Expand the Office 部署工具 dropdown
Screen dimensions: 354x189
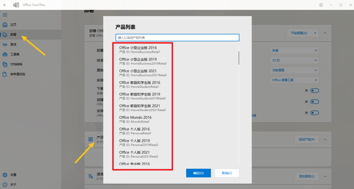(294, 80)
